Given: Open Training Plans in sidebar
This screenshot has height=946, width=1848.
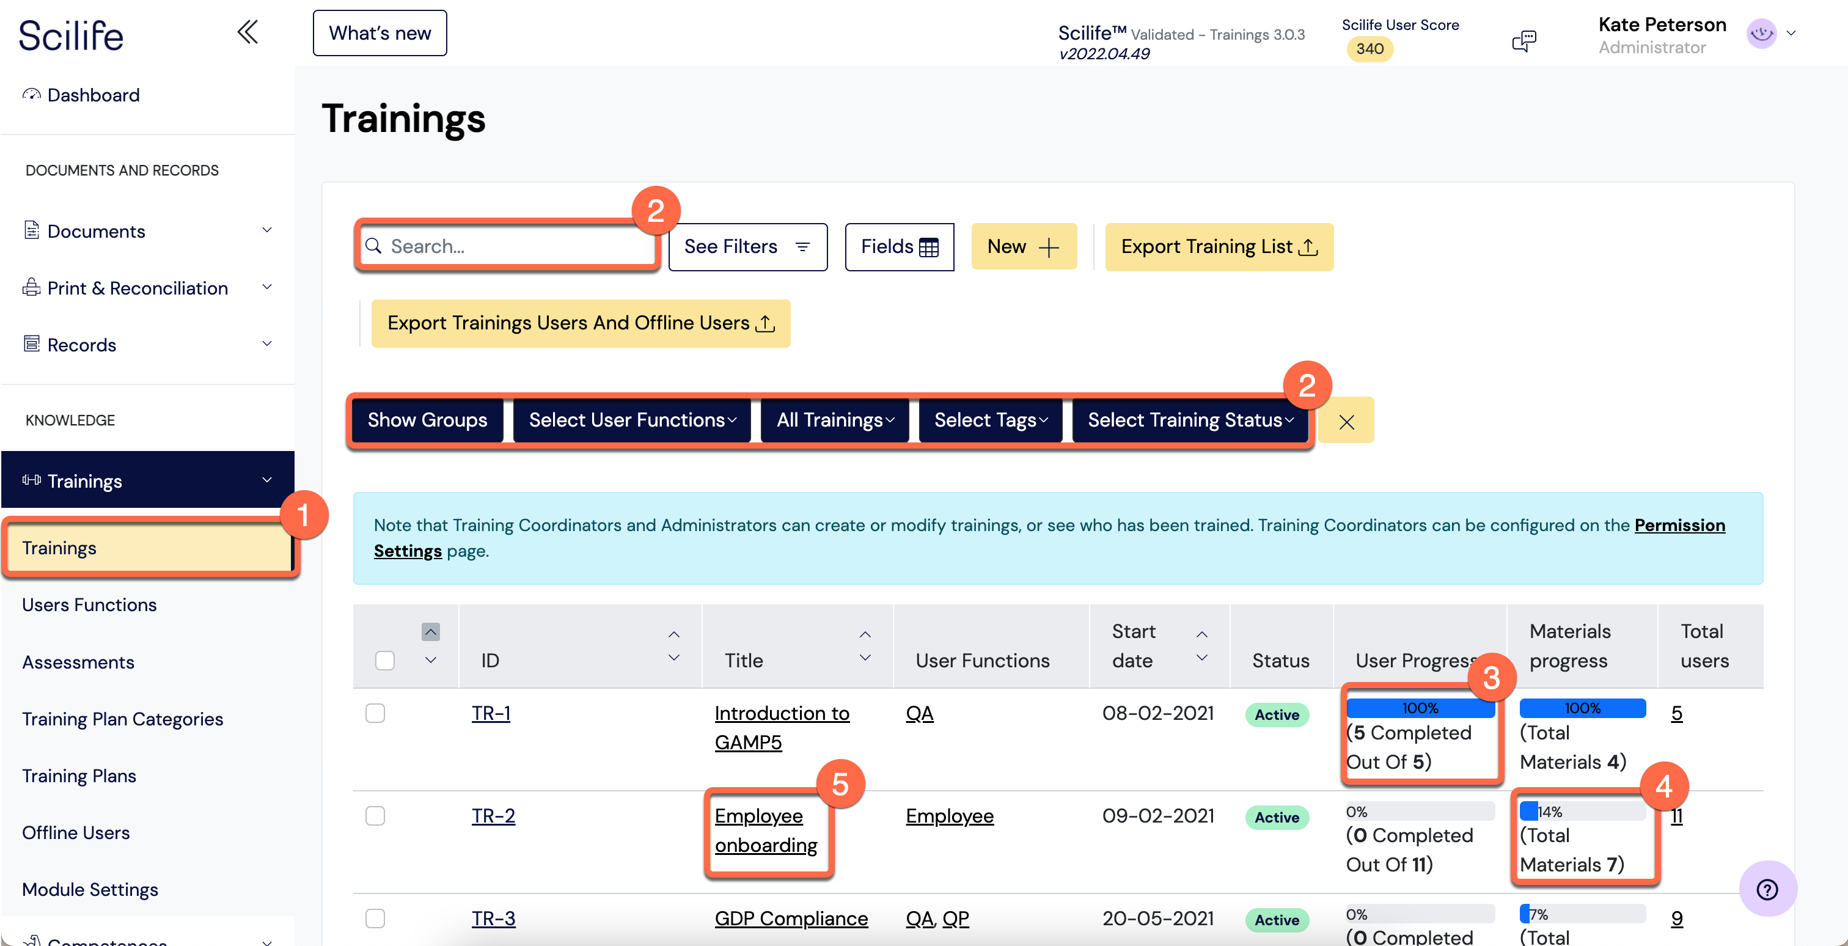Looking at the screenshot, I should click(79, 776).
